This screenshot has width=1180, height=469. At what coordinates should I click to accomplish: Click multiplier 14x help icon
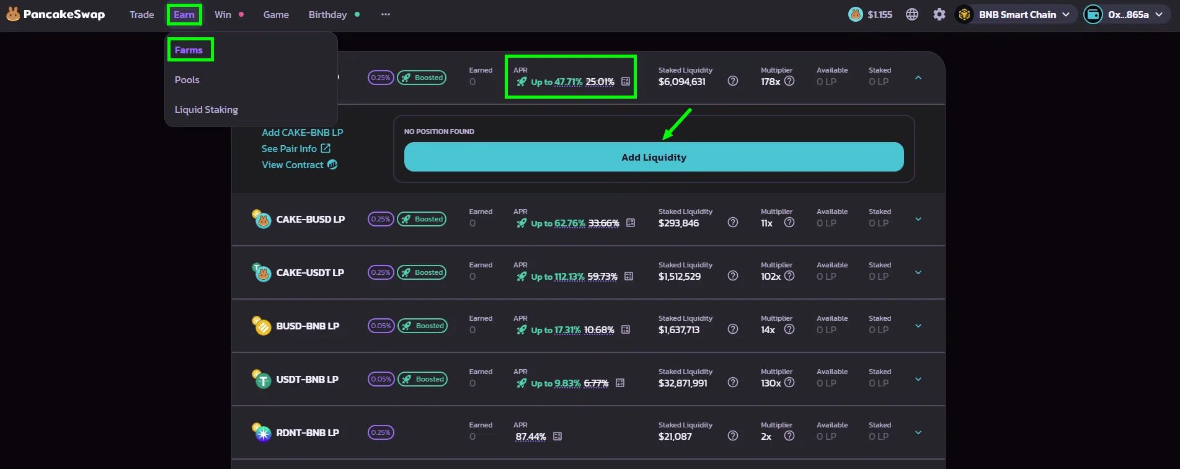789,329
